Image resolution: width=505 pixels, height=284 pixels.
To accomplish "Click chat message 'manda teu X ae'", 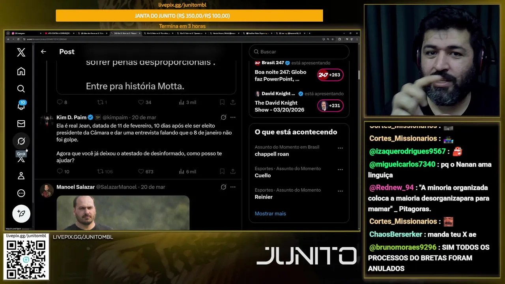I will pyautogui.click(x=451, y=234).
